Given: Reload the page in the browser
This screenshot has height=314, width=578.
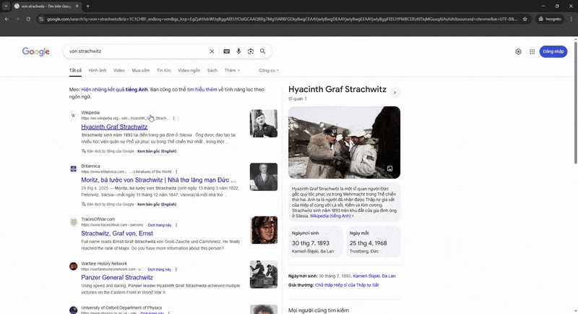Looking at the screenshot, I should (28, 19).
